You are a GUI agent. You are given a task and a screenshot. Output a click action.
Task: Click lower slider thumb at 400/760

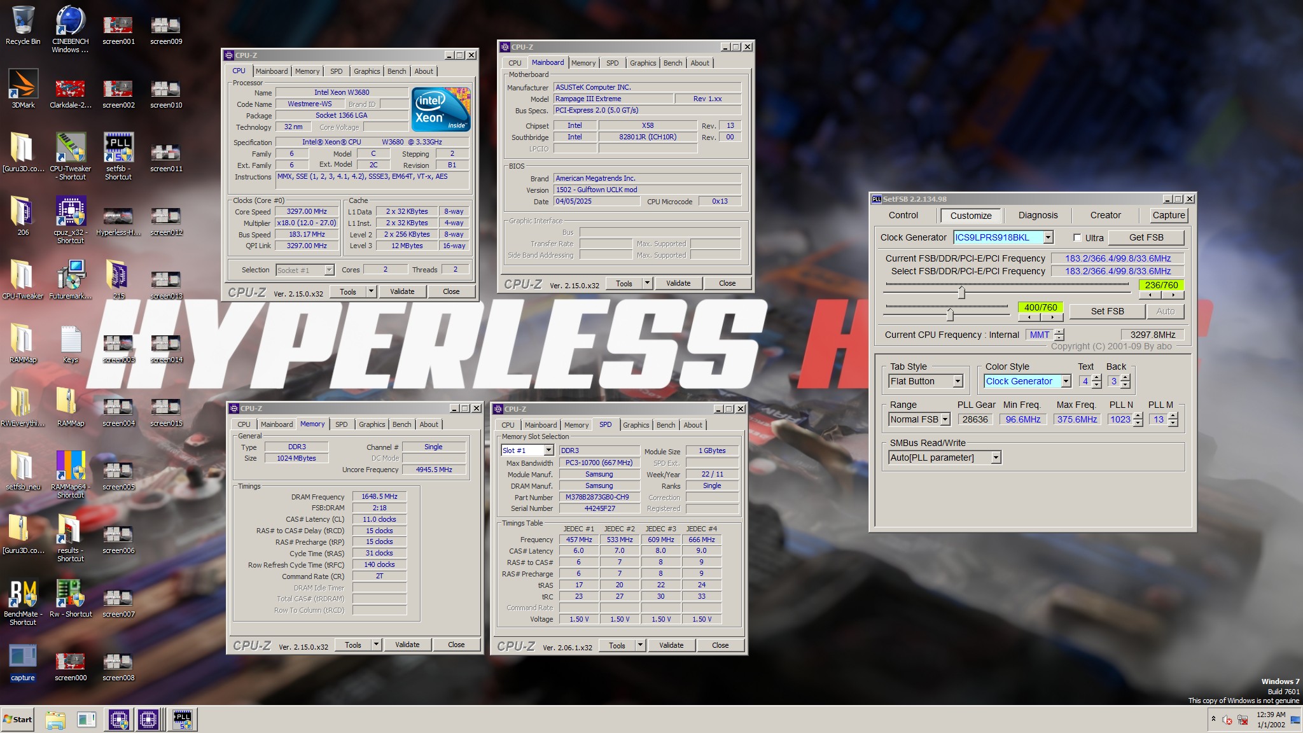[950, 314]
